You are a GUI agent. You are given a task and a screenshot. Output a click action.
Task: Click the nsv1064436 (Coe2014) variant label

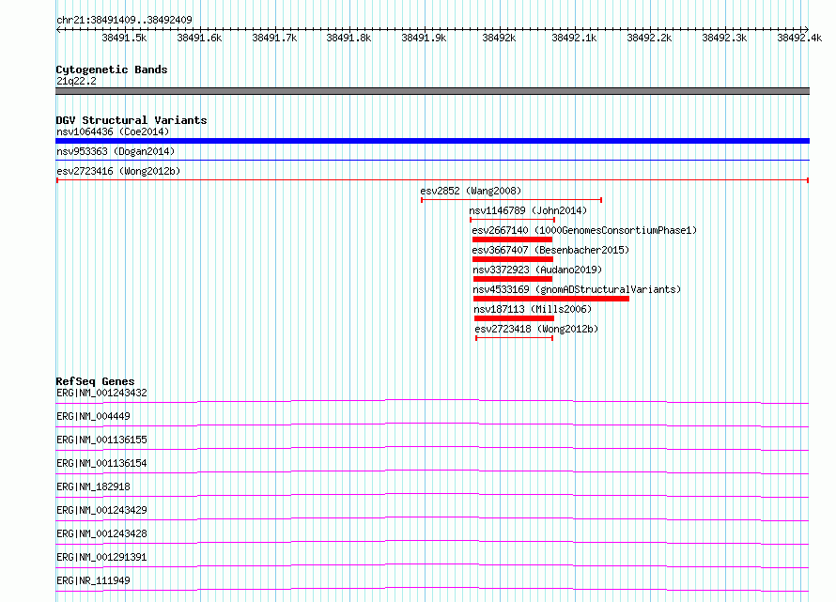coord(113,131)
